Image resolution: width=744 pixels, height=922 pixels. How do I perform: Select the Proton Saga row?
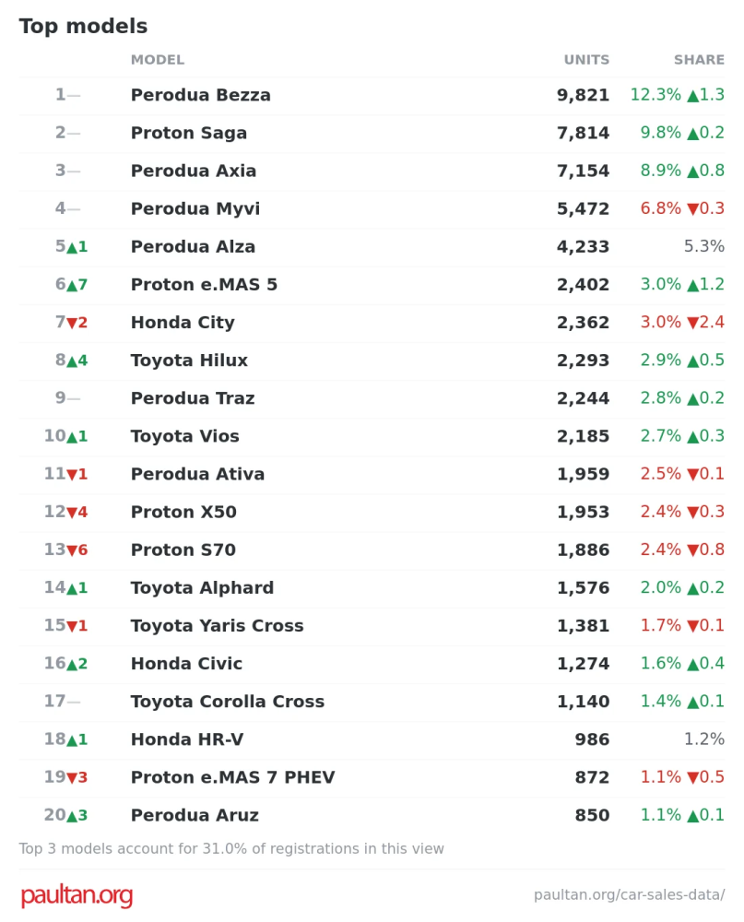tap(372, 133)
